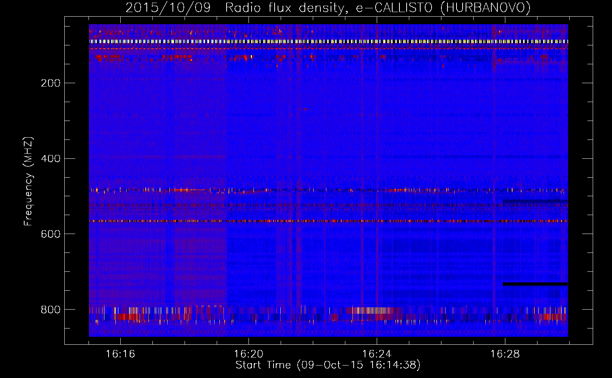This screenshot has height=378, width=612.
Task: Click the 800 frequency tick label
Action: click(x=51, y=310)
